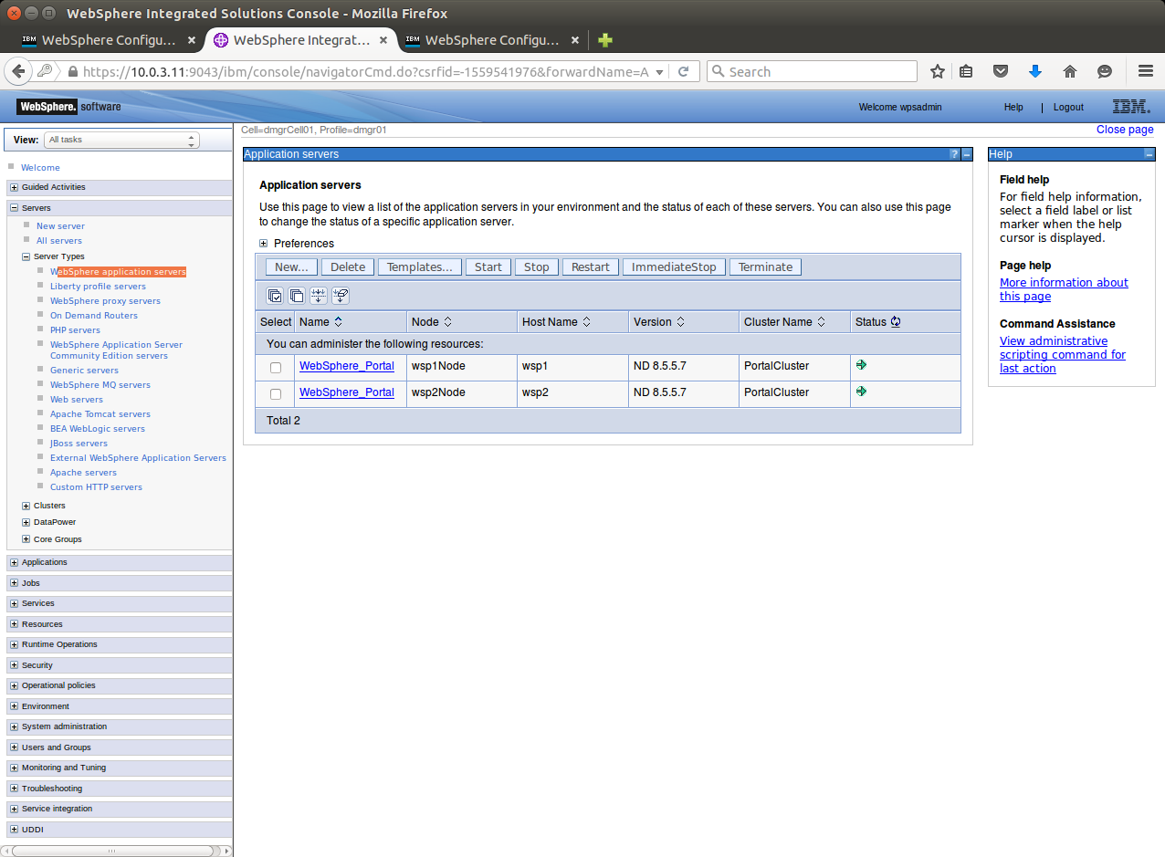Open WebSphere_Portal link on wsp1Node
Viewport: 1165px width, 857px height.
tap(347, 366)
